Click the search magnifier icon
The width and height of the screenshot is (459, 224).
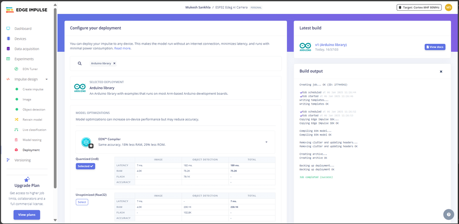[x=80, y=63]
